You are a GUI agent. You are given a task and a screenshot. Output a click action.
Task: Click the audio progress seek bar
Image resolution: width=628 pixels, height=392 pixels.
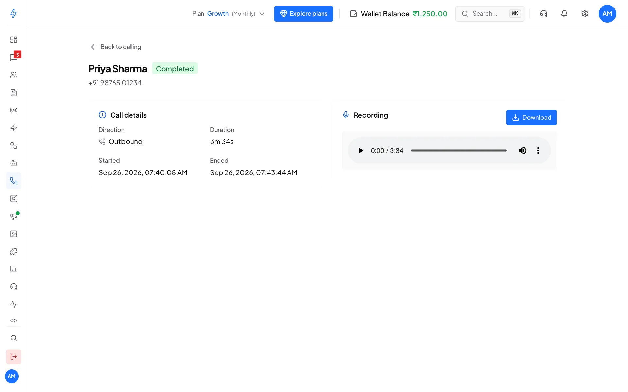pos(459,151)
